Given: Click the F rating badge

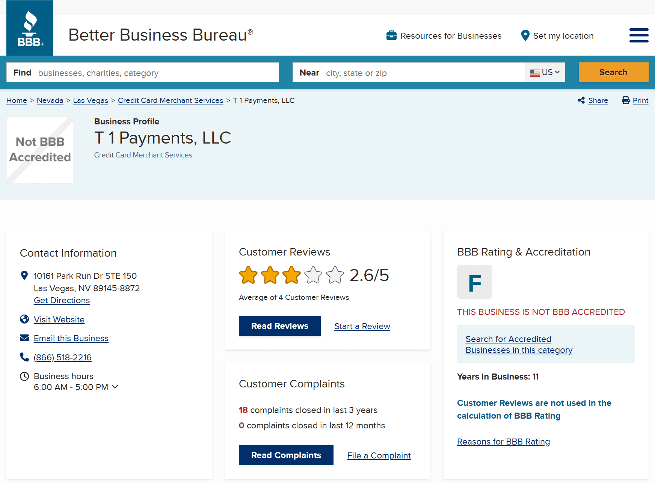Looking at the screenshot, I should point(474,282).
